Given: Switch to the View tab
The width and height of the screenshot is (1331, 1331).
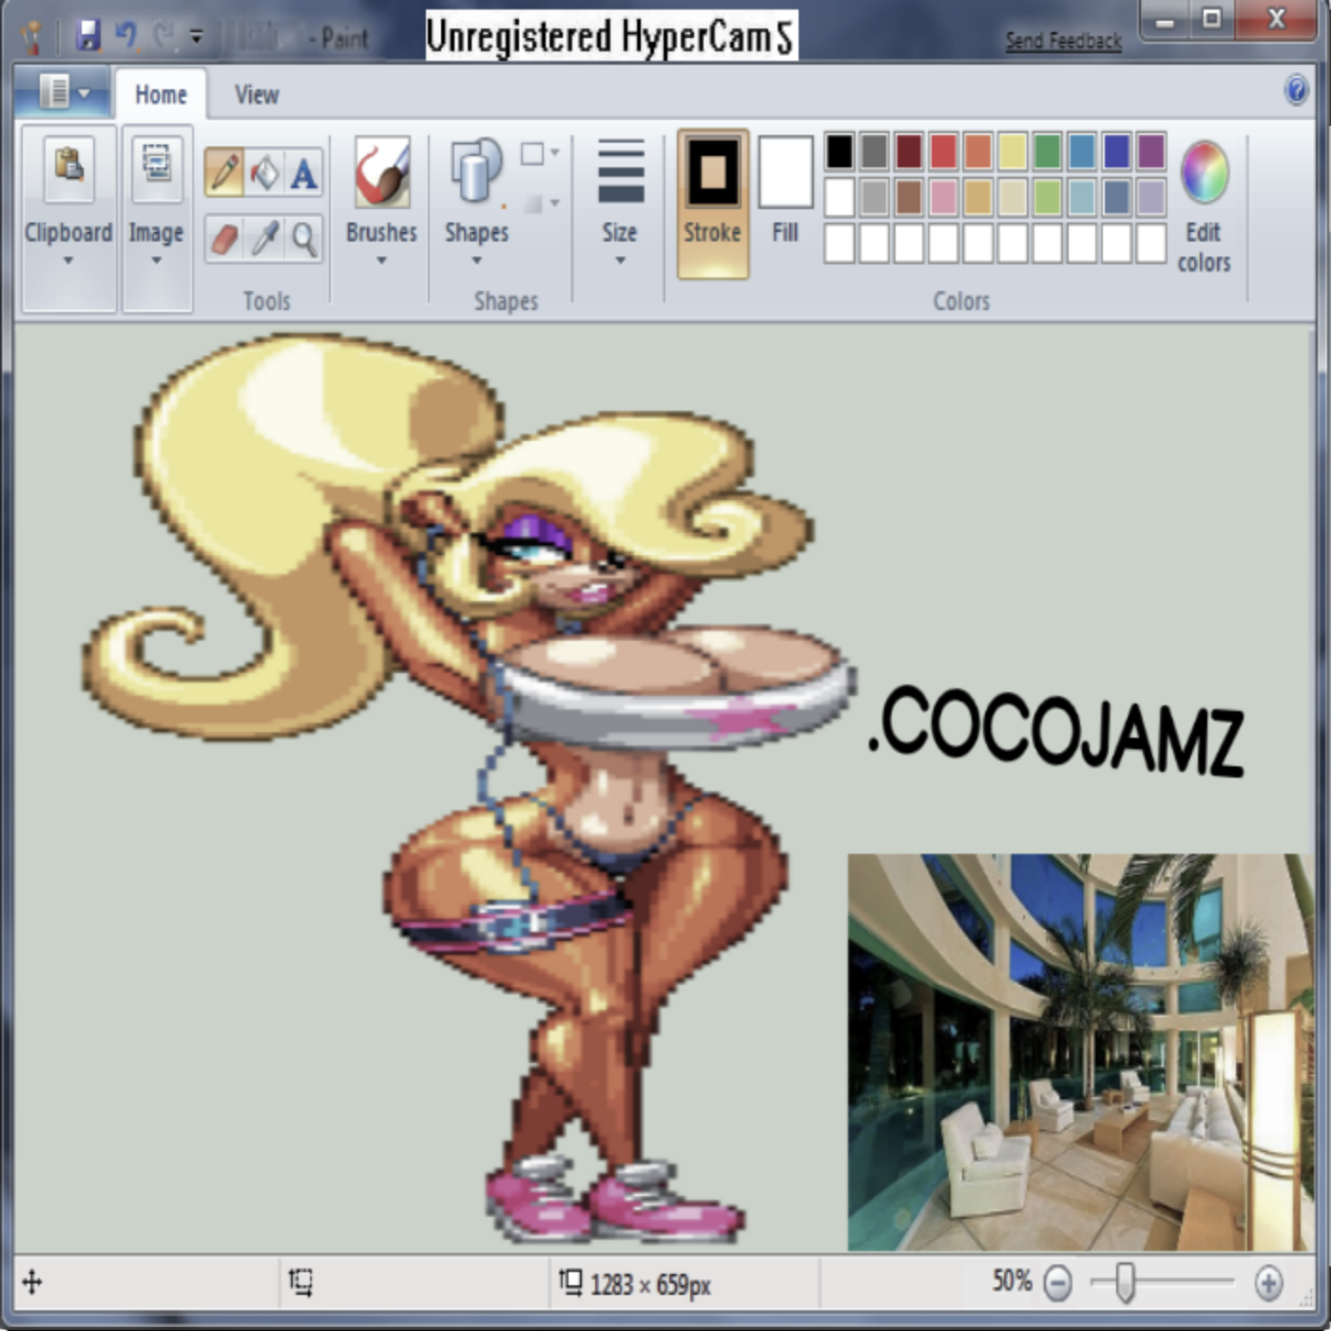Looking at the screenshot, I should pyautogui.click(x=257, y=95).
